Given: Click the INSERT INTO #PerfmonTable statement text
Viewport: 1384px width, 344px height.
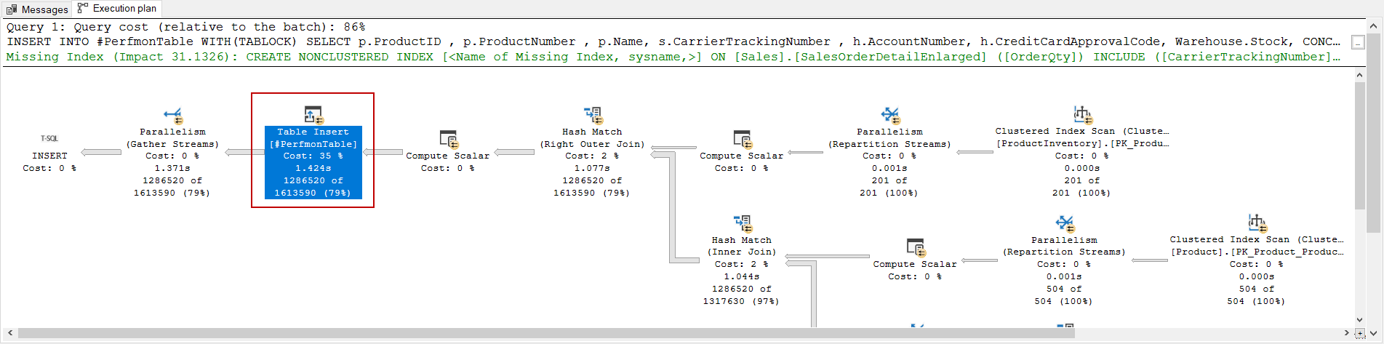Looking at the screenshot, I should pyautogui.click(x=673, y=41).
